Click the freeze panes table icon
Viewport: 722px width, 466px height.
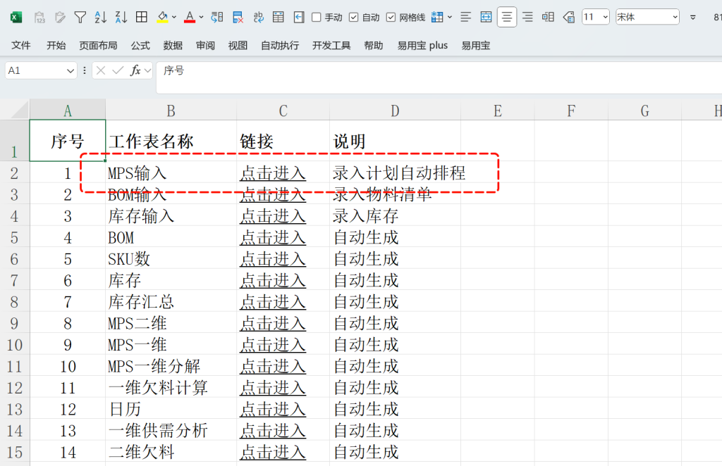pos(278,18)
